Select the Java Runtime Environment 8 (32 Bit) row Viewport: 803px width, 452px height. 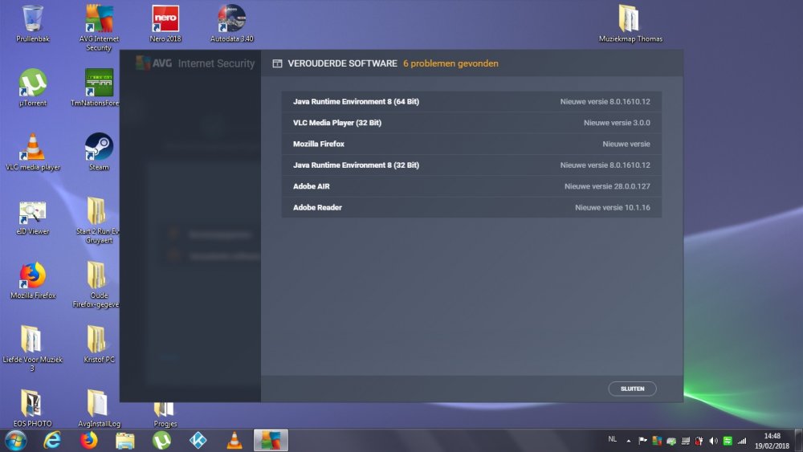(471, 165)
